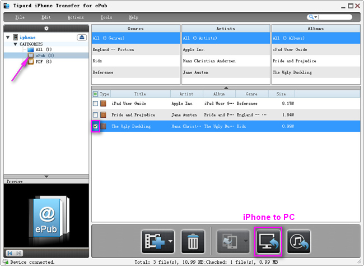Sort by Title column header

tap(140, 94)
